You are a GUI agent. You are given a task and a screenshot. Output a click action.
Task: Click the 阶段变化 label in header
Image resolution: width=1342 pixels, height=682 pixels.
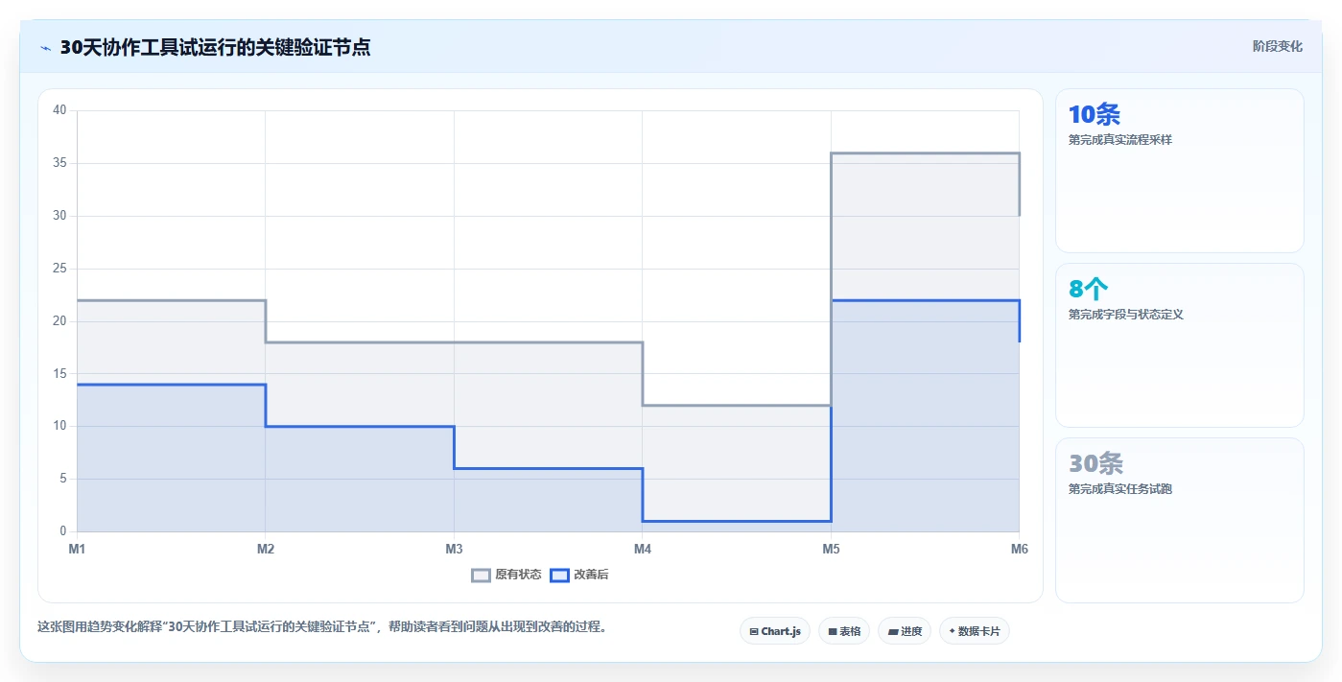[x=1277, y=46]
